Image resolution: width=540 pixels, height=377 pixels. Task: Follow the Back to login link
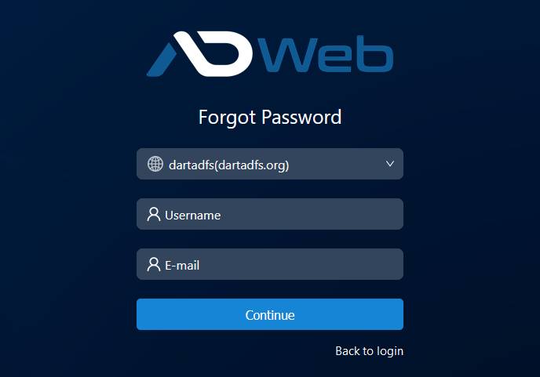click(x=369, y=351)
